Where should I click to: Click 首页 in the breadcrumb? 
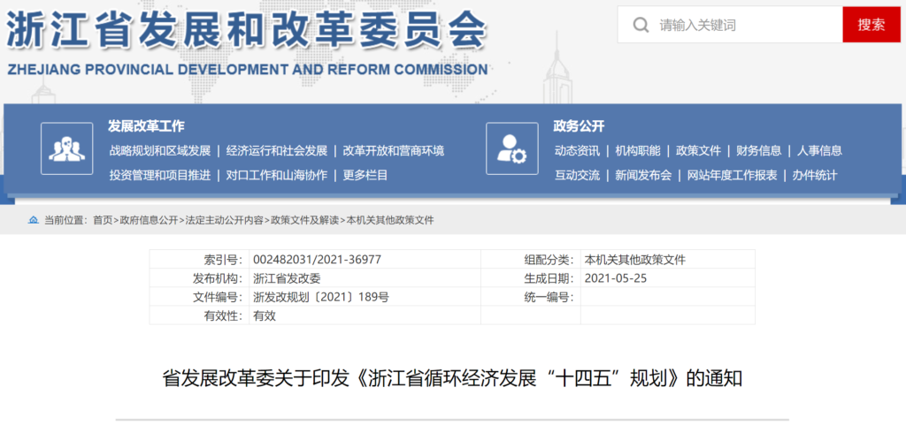(x=103, y=220)
